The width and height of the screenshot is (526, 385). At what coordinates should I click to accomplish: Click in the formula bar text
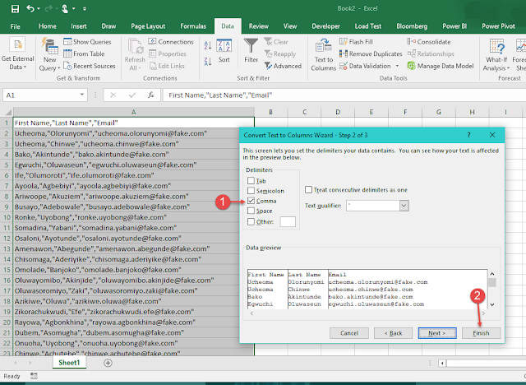220,95
